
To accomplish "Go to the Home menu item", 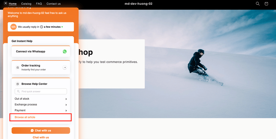I will tap(13, 4).
